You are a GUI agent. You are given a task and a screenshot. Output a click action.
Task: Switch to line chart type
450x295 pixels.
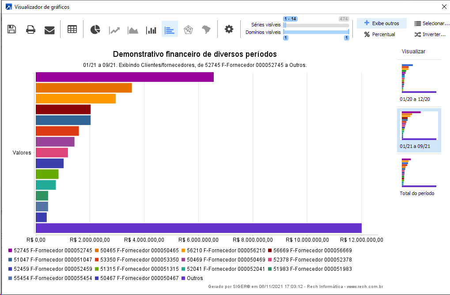pos(114,29)
